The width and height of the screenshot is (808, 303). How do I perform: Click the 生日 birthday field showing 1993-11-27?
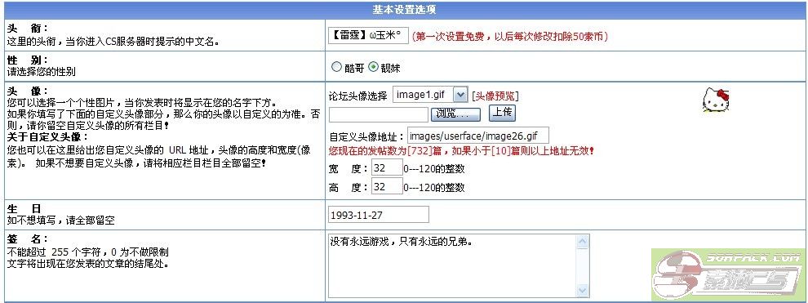(x=378, y=214)
